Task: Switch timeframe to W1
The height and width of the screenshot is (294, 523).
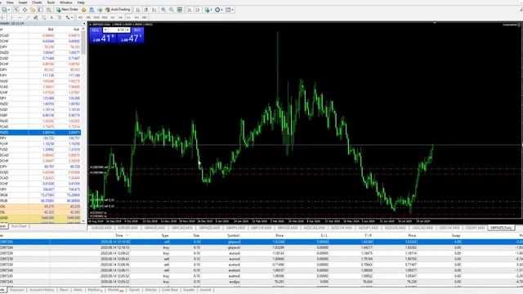Action: (x=136, y=17)
